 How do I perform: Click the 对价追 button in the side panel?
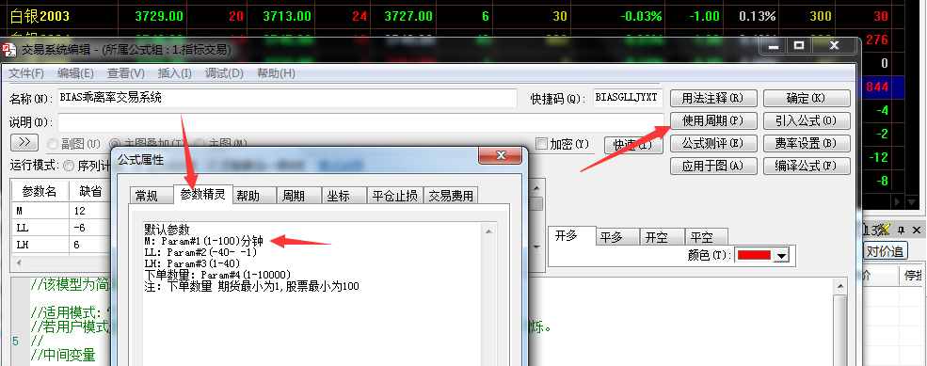(885, 250)
